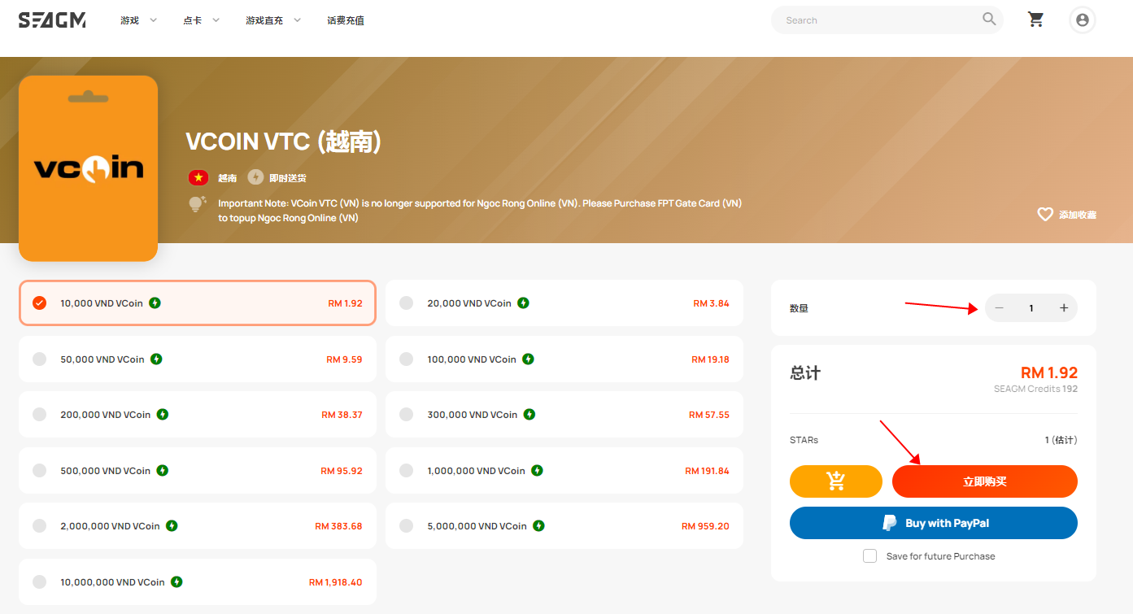Click lightning icon beside 1,000,000 VND VCoin

(x=537, y=470)
